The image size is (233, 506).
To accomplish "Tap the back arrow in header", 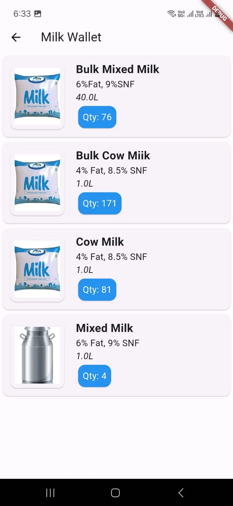I will click(x=16, y=37).
